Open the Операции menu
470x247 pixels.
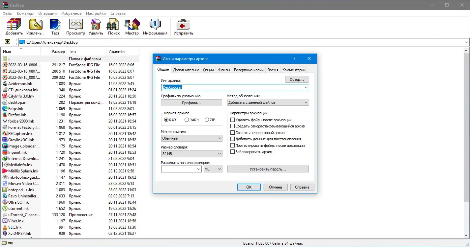click(47, 13)
